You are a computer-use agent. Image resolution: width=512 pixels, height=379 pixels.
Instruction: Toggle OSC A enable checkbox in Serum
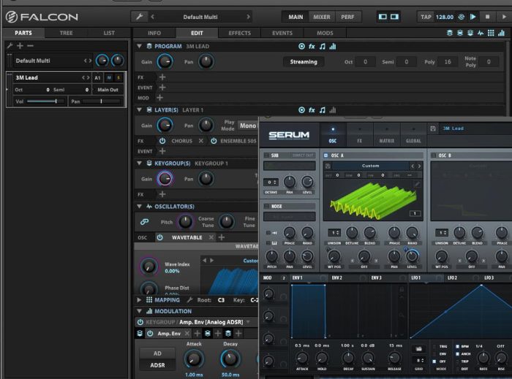coord(325,156)
